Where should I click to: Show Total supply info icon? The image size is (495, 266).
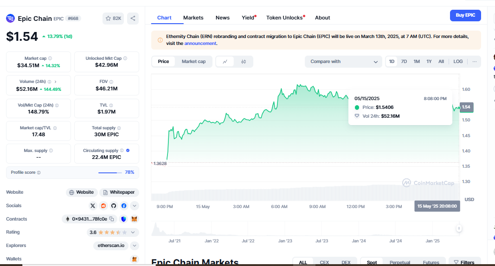click(119, 128)
